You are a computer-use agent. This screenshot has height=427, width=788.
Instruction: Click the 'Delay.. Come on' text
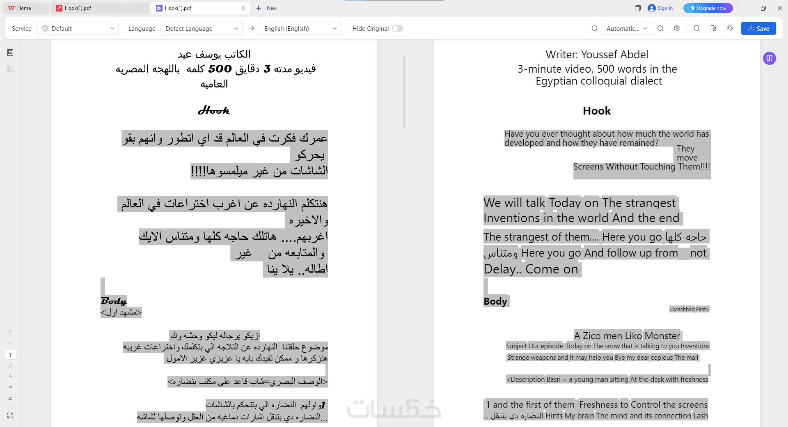531,269
